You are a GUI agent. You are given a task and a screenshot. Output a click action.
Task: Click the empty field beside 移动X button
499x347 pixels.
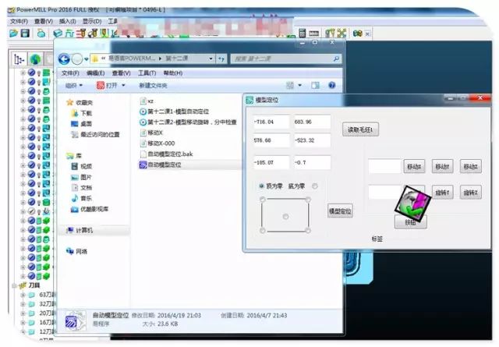pos(384,167)
